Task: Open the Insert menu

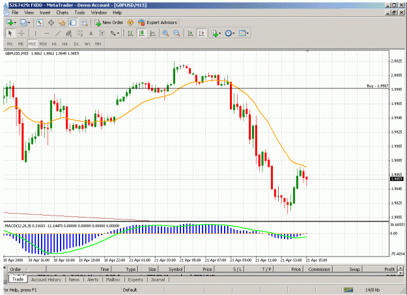Action: (45, 12)
